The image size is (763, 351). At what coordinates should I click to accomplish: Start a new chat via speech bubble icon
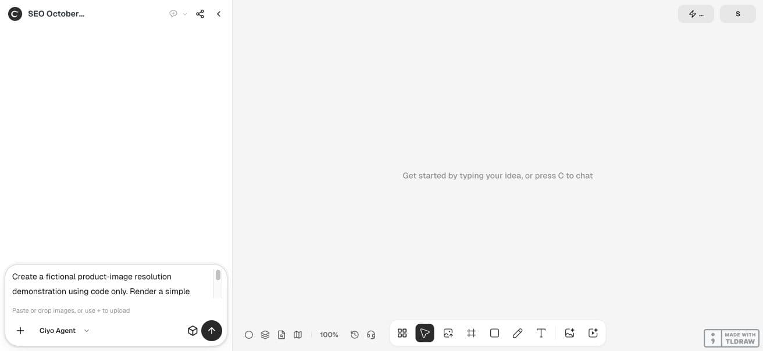(173, 14)
